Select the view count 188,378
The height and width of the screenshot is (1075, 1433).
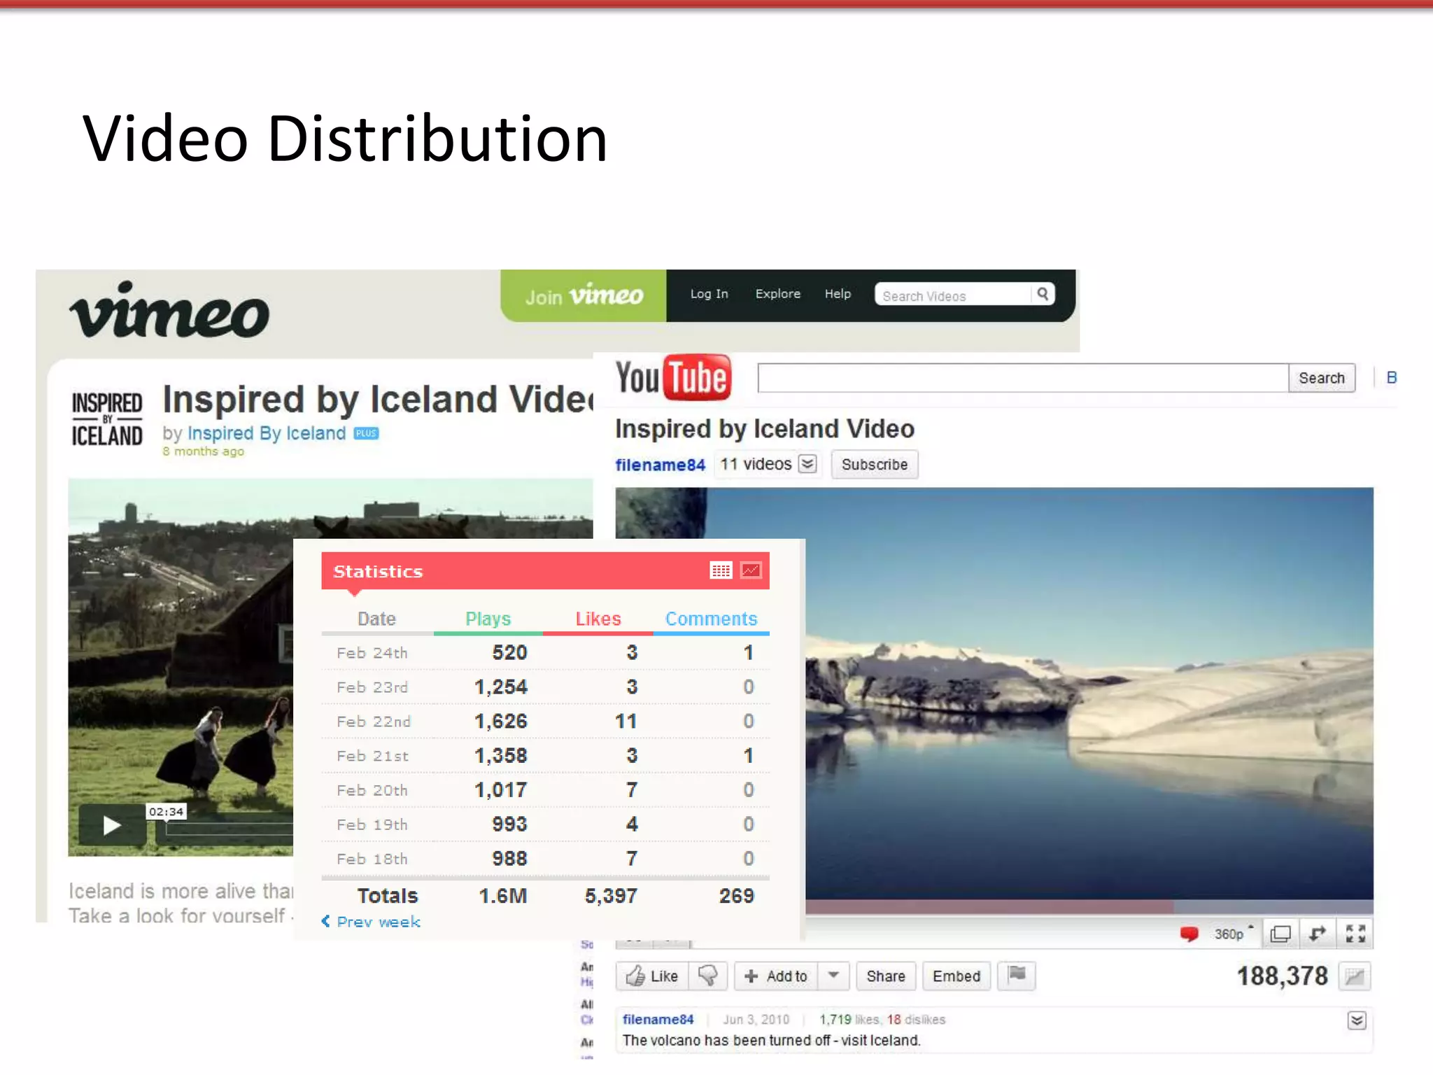click(1282, 976)
